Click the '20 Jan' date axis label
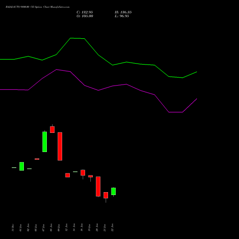This screenshot has width=239, height=239. point(97,228)
